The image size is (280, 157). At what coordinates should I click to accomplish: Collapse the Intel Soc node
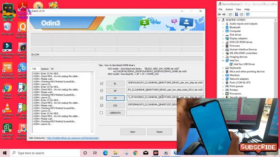(x=223, y=61)
